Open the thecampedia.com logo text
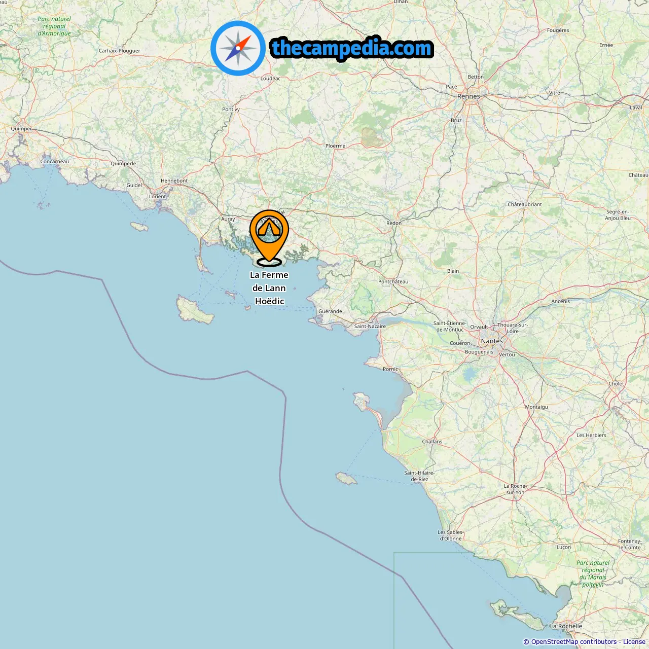This screenshot has width=649, height=649. (352, 48)
